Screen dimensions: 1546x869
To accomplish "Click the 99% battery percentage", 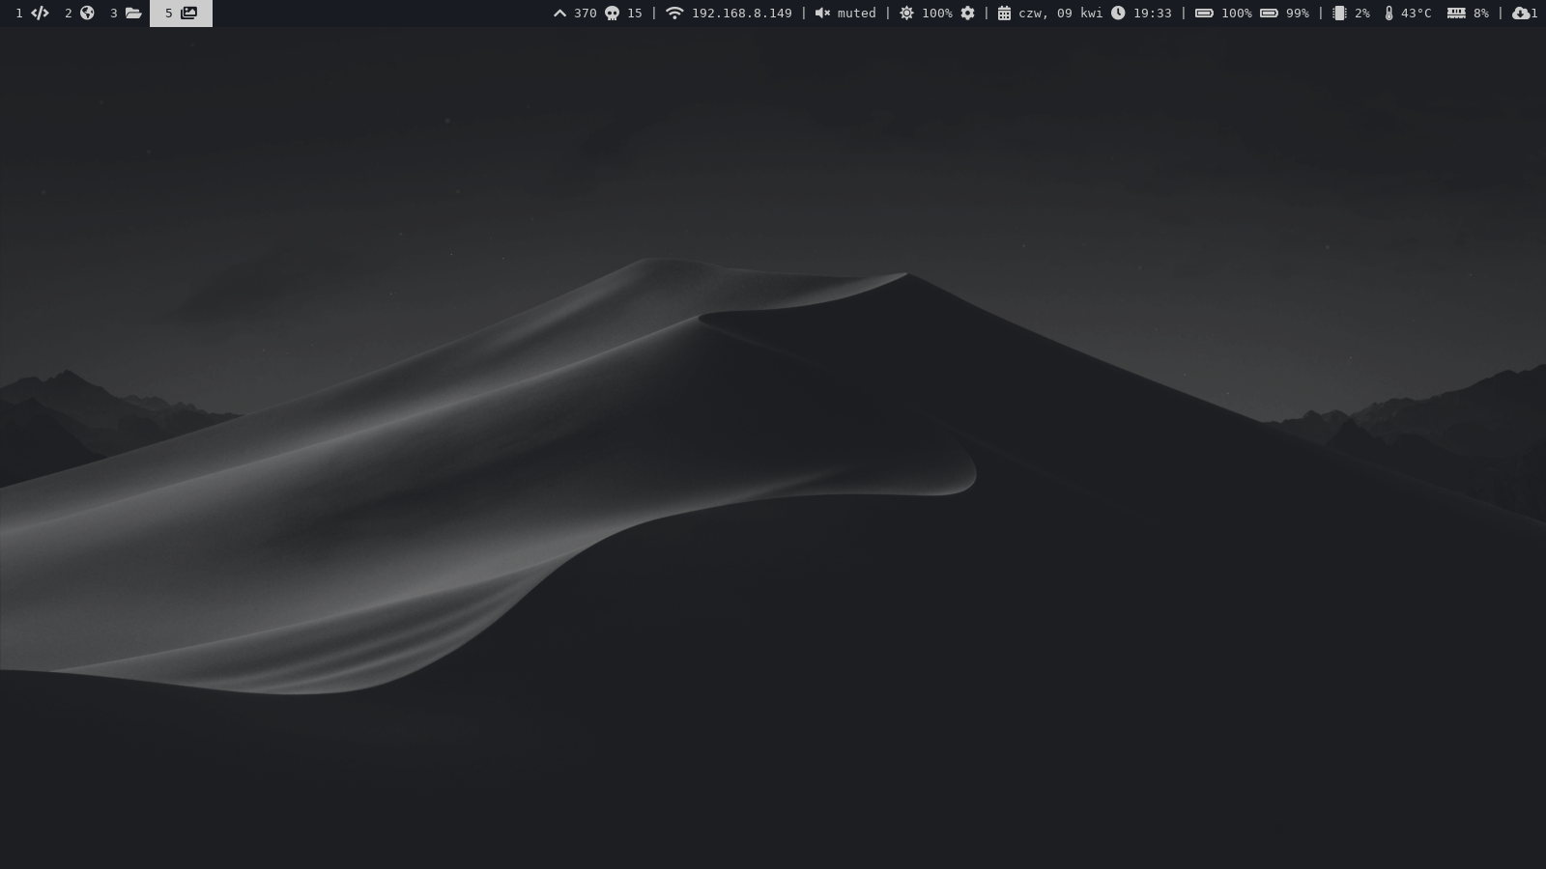I will (1297, 14).
